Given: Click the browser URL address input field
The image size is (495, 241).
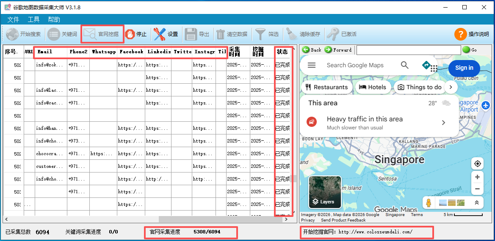Looking at the screenshot, I should [x=408, y=50].
